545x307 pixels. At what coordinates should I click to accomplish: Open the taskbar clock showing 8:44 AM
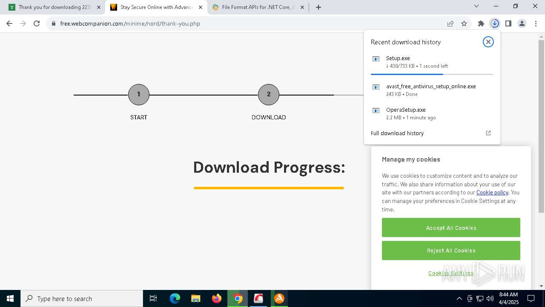click(x=509, y=298)
